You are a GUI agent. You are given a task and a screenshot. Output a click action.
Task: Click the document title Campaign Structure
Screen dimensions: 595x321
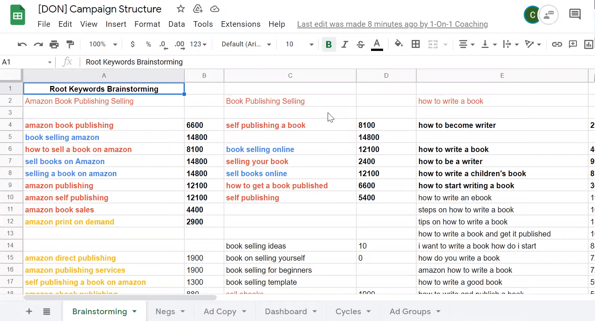tap(100, 9)
